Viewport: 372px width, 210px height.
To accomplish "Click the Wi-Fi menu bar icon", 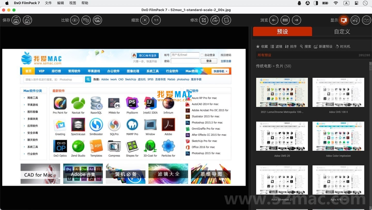I will tap(336, 3).
